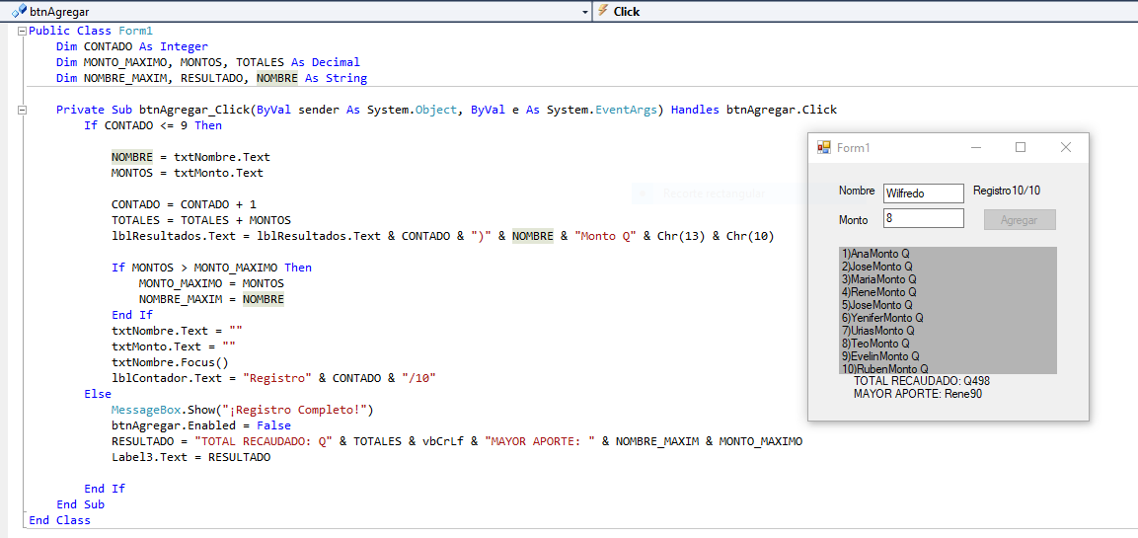Click the '6)YeniferMonto Q' result line
1138x538 pixels.
click(x=882, y=317)
